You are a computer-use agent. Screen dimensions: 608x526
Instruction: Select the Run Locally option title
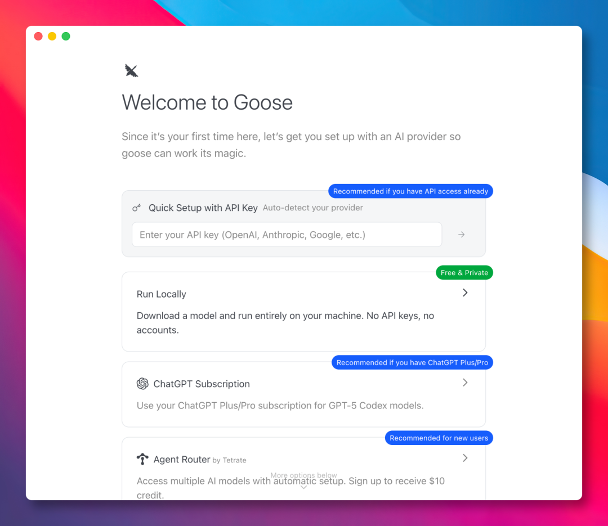point(162,294)
